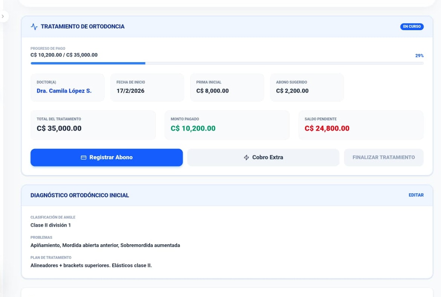Click the lightning icon in Cobro Extra
The width and height of the screenshot is (441, 297).
(247, 158)
